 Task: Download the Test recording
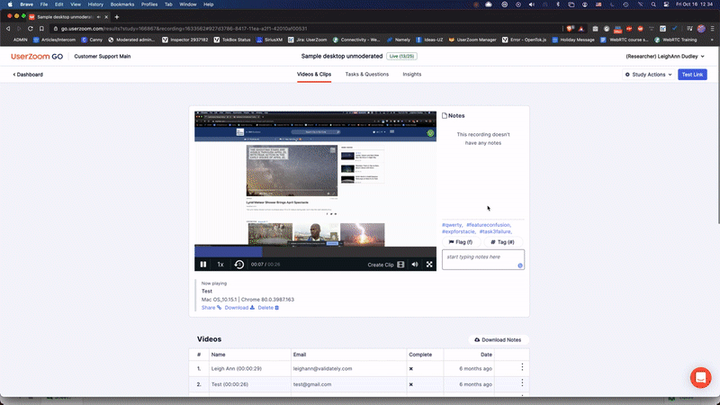pyautogui.click(x=239, y=308)
